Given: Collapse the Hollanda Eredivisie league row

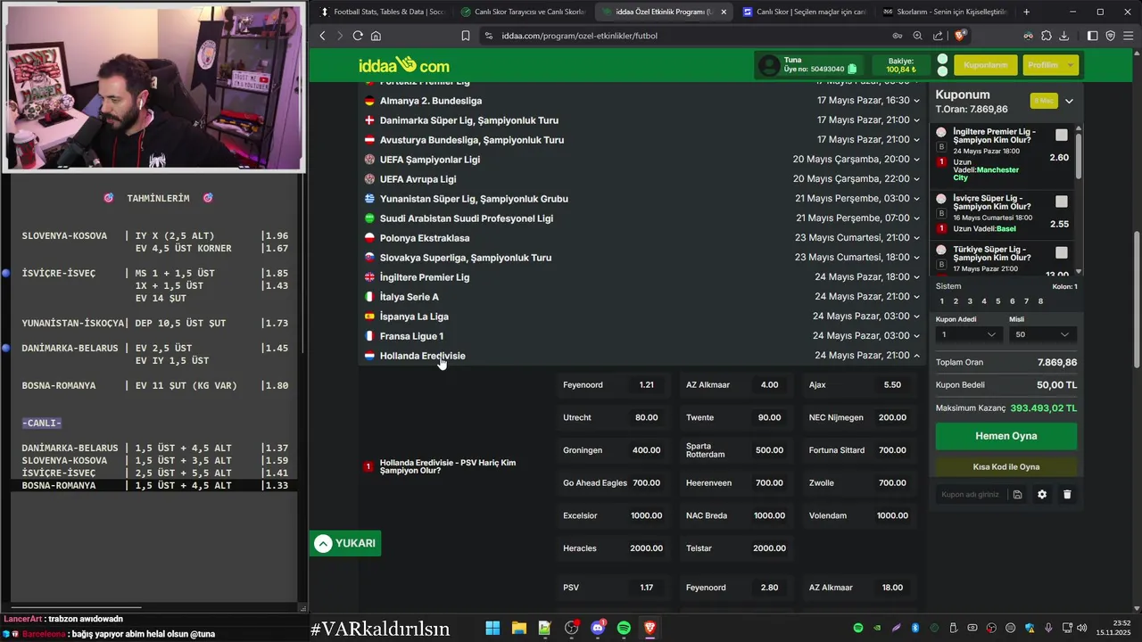Looking at the screenshot, I should pyautogui.click(x=642, y=356).
